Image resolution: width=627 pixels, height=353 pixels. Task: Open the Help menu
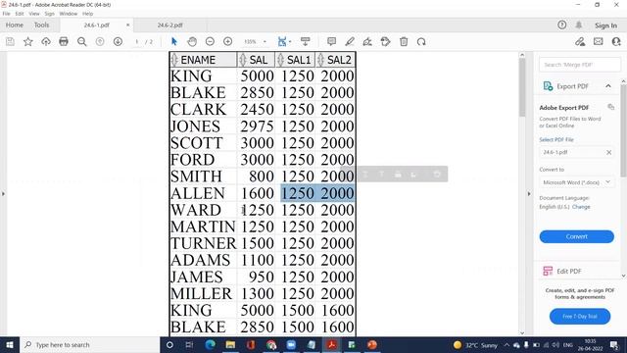click(x=87, y=14)
